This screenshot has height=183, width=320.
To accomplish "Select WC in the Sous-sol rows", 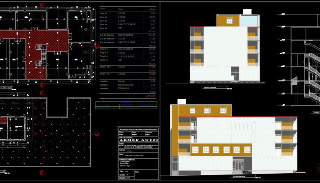I will coord(120,28).
